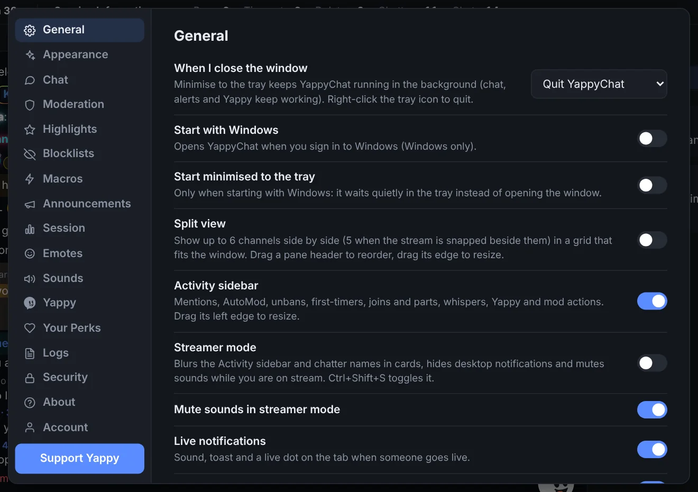Click the gear icon beside General
Viewport: 698px width, 492px height.
point(30,30)
